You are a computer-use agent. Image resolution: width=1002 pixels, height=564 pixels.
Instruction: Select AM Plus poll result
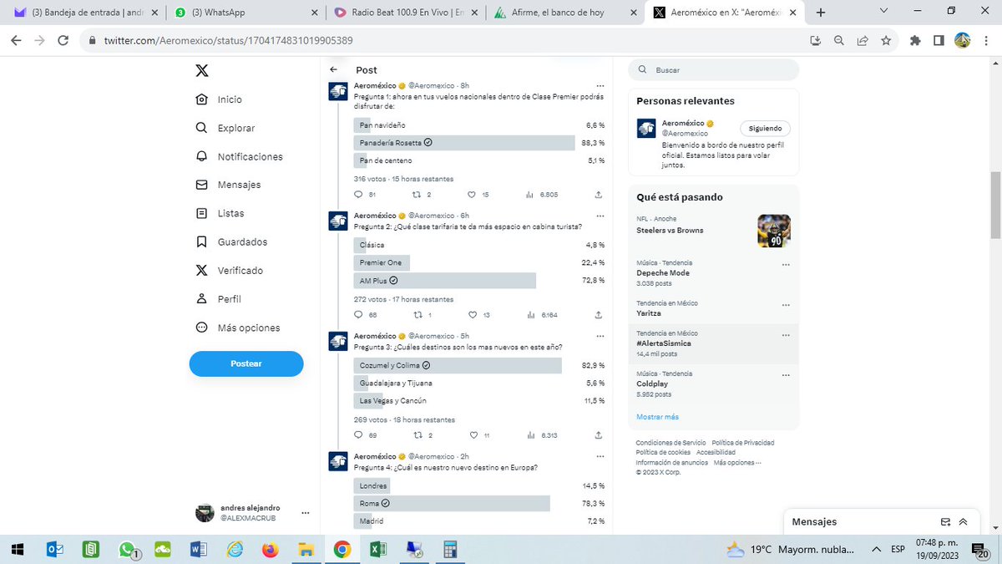[x=479, y=281]
